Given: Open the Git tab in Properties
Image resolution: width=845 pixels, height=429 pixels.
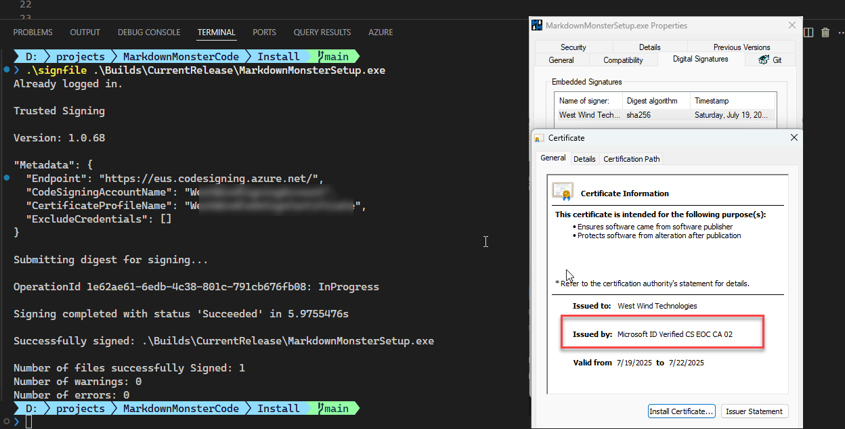Looking at the screenshot, I should coord(771,60).
